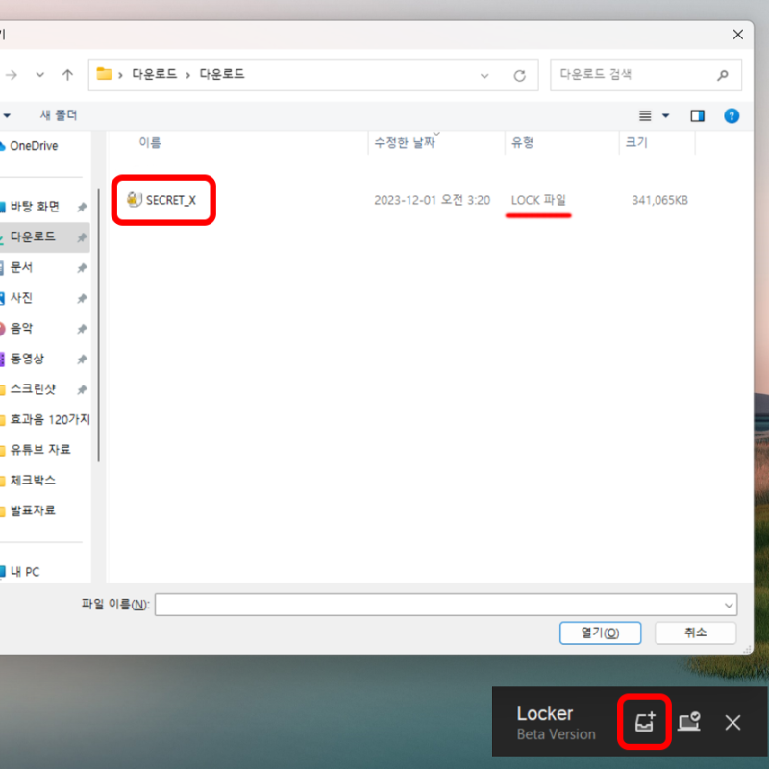Toggle the pin next to 바탕 화면
The width and height of the screenshot is (769, 769).
coord(82,206)
